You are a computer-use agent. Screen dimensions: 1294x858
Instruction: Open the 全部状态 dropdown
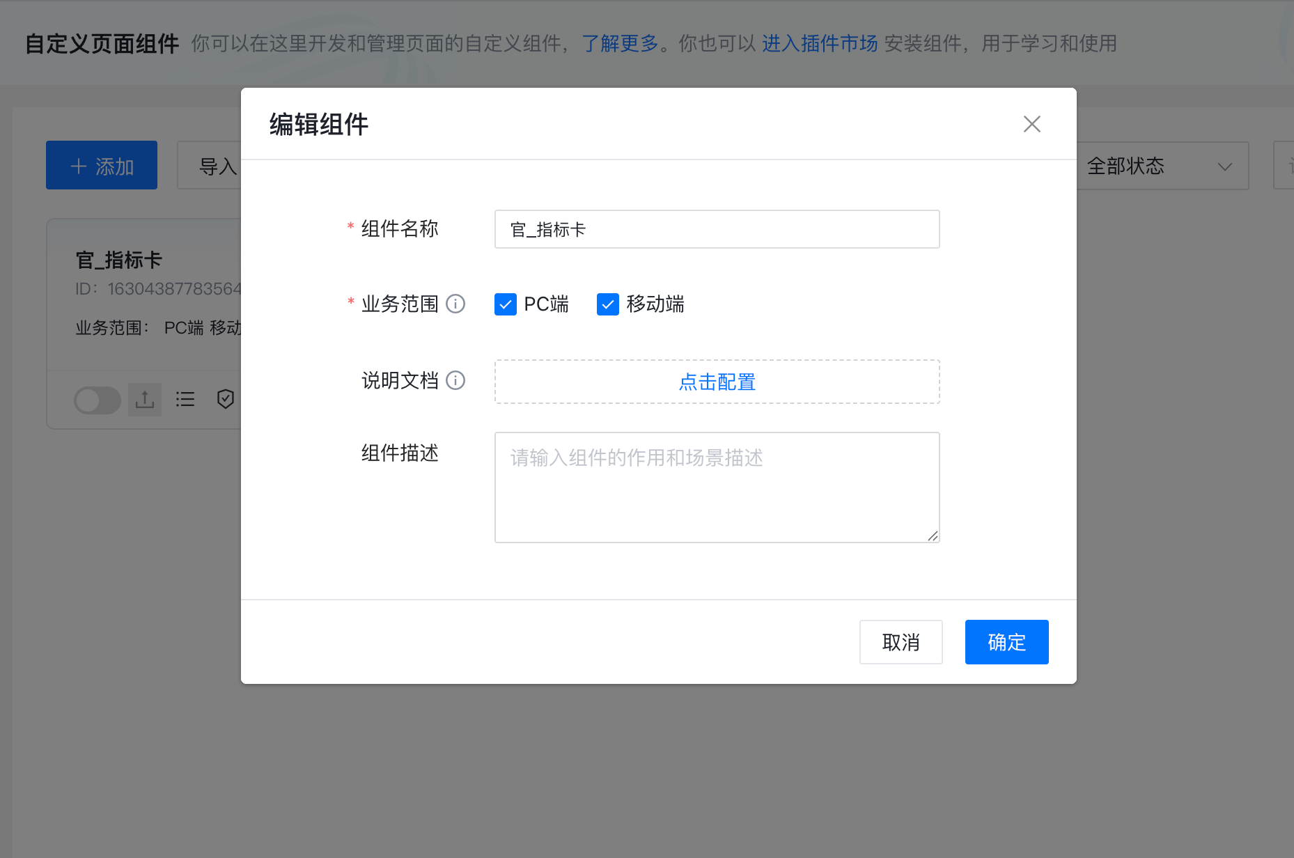click(1156, 166)
